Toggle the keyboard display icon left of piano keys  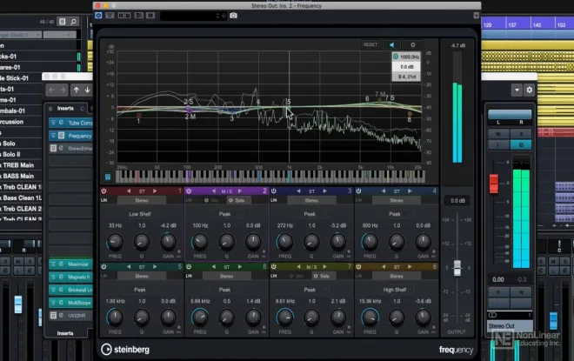(108, 177)
